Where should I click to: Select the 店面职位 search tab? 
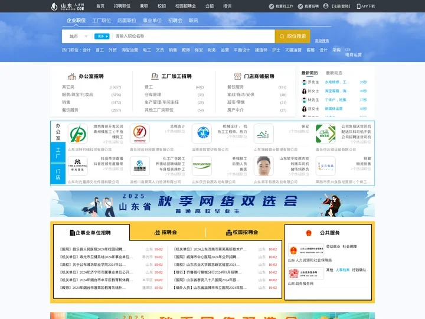coord(127,21)
